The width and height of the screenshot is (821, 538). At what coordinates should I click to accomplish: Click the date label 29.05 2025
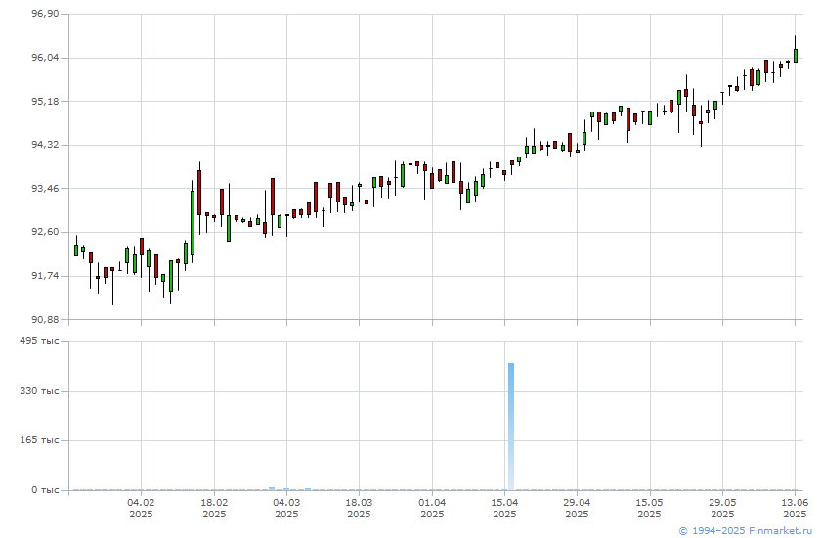tap(722, 508)
